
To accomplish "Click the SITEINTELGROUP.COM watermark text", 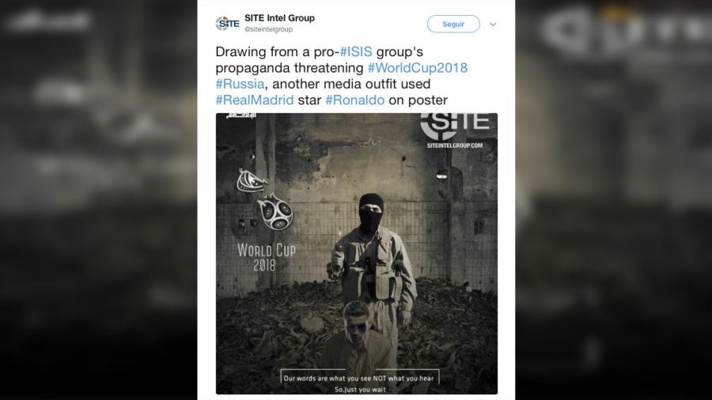I will 455,145.
